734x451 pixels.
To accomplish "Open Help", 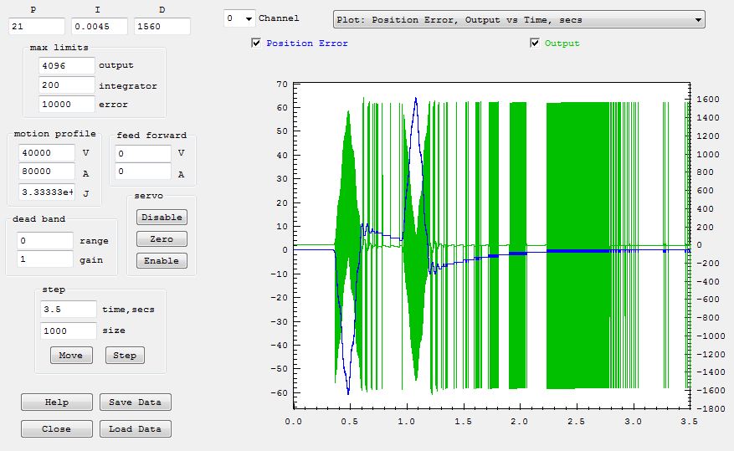I will click(57, 402).
